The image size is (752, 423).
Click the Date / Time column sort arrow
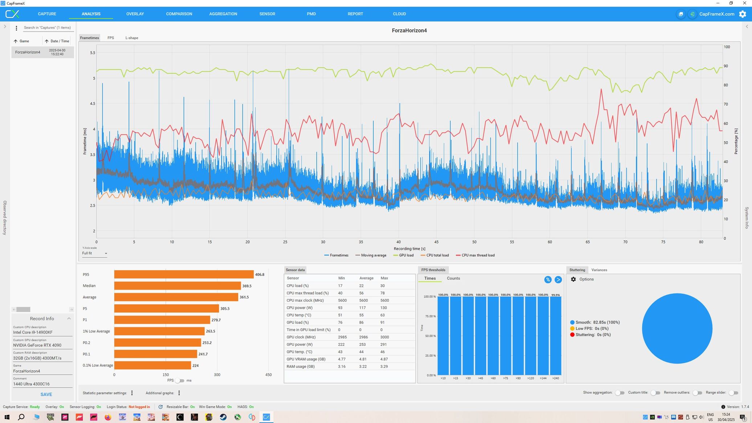[46, 41]
